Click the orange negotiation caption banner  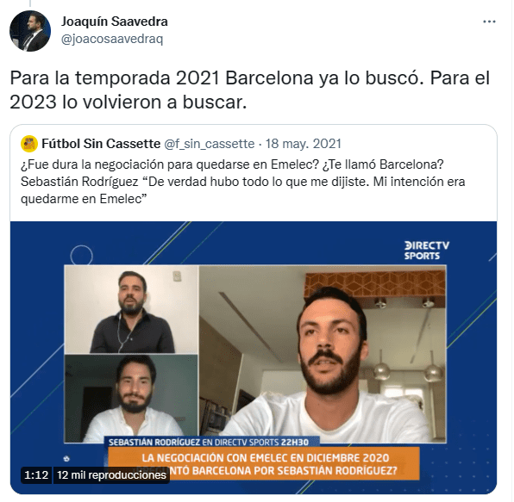tap(264, 464)
